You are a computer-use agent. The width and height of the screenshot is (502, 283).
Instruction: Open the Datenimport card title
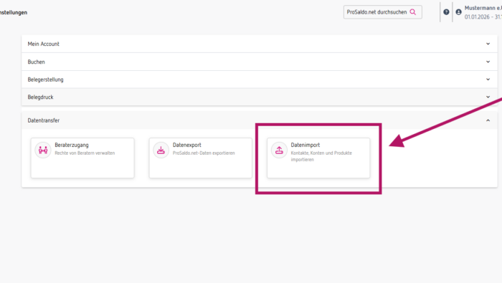click(305, 145)
